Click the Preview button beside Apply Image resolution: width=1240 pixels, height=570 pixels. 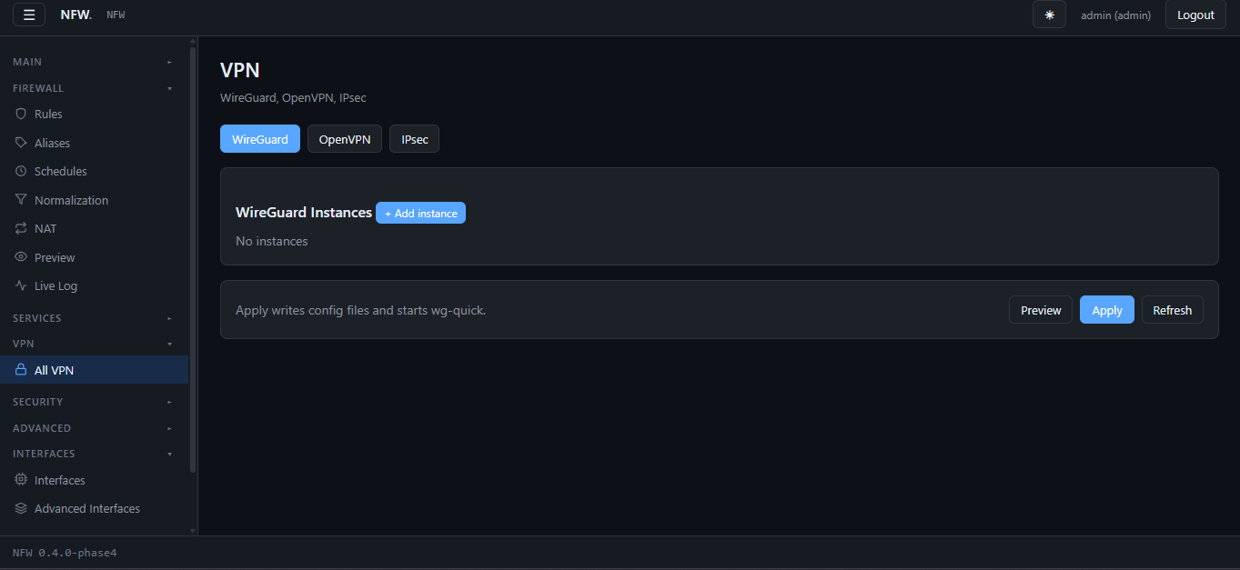click(1041, 310)
